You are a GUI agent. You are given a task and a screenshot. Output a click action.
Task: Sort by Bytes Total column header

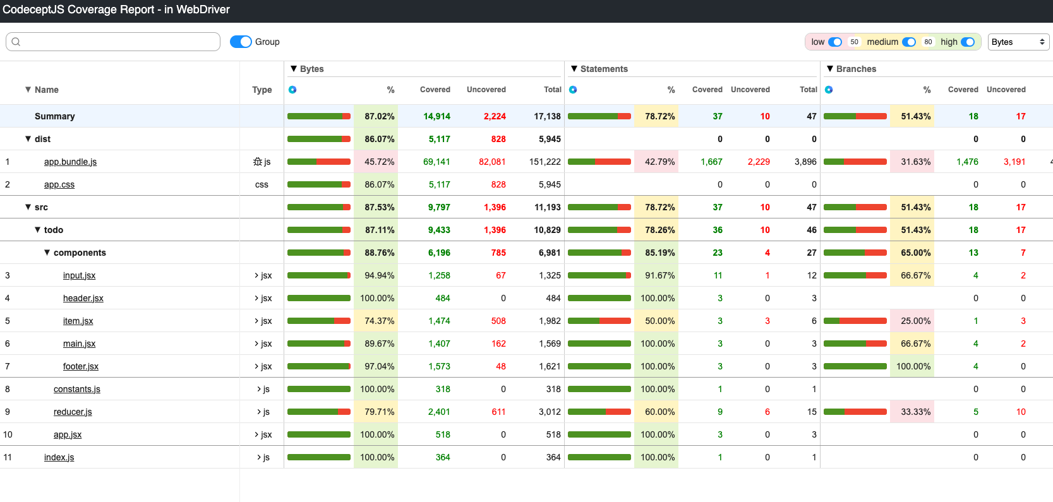(553, 90)
